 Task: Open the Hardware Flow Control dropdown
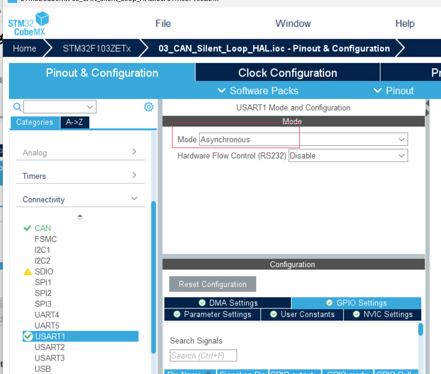coord(348,156)
